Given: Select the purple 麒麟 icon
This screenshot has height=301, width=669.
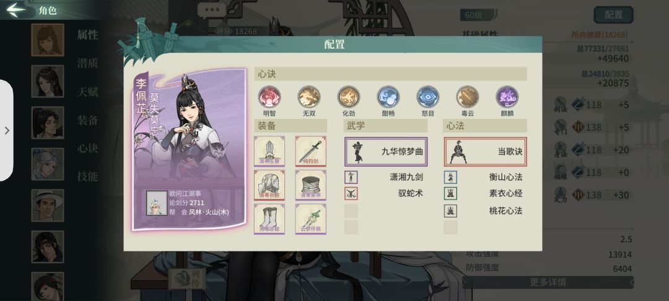Looking at the screenshot, I should click(x=507, y=97).
